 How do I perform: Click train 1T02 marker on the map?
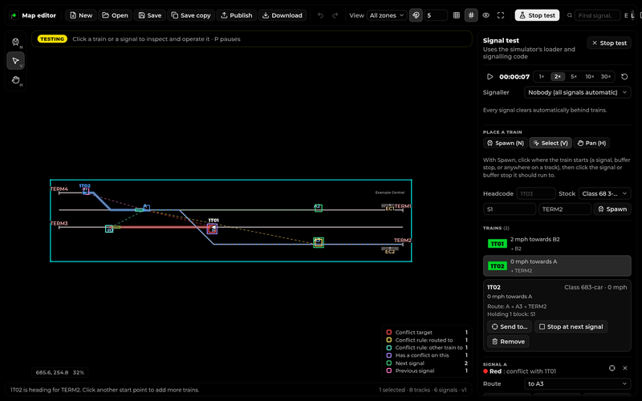86,191
